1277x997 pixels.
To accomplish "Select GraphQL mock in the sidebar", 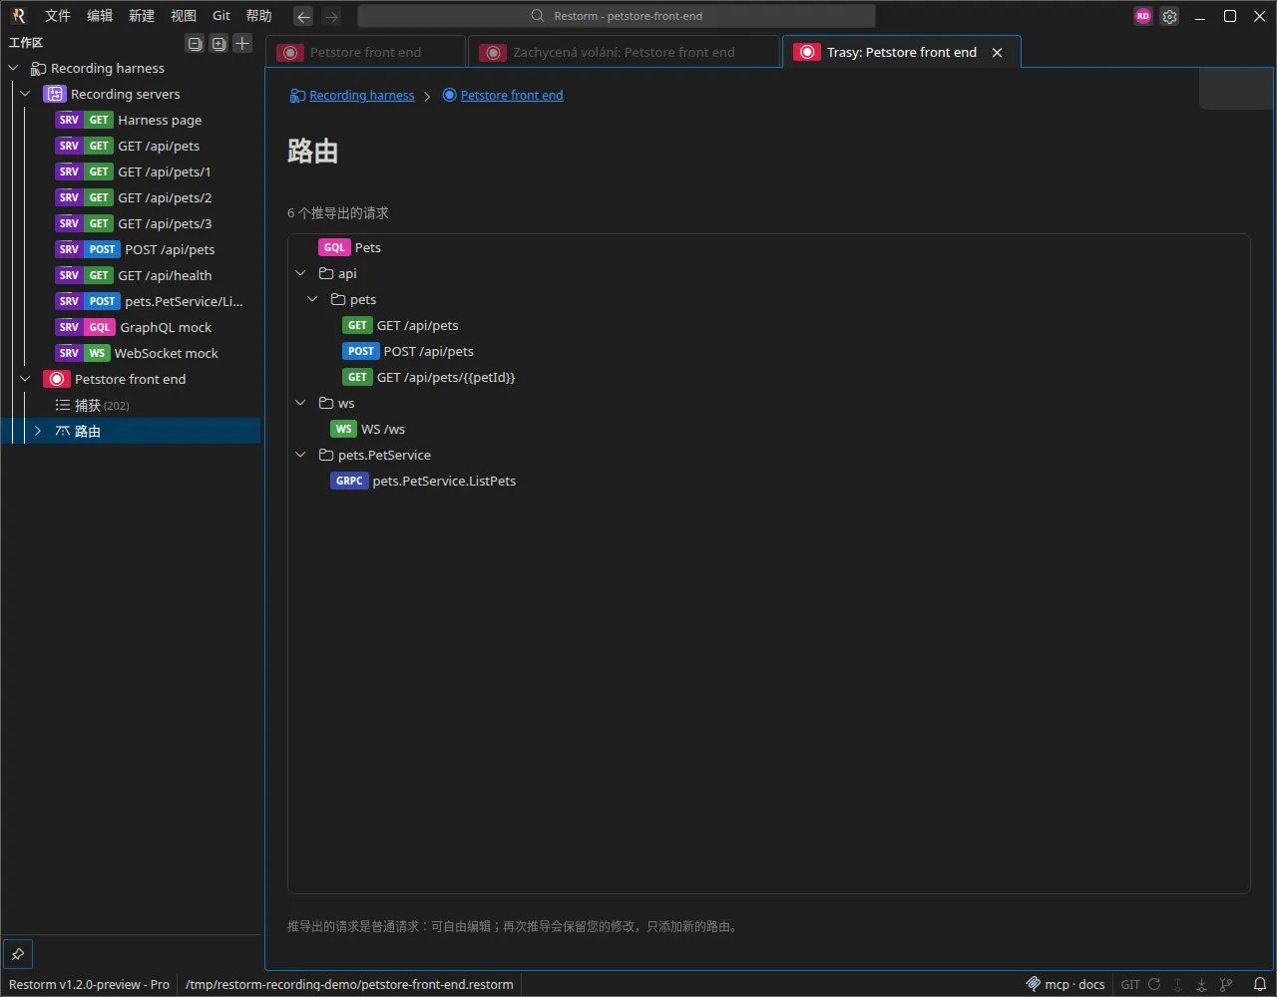I will tap(131, 327).
